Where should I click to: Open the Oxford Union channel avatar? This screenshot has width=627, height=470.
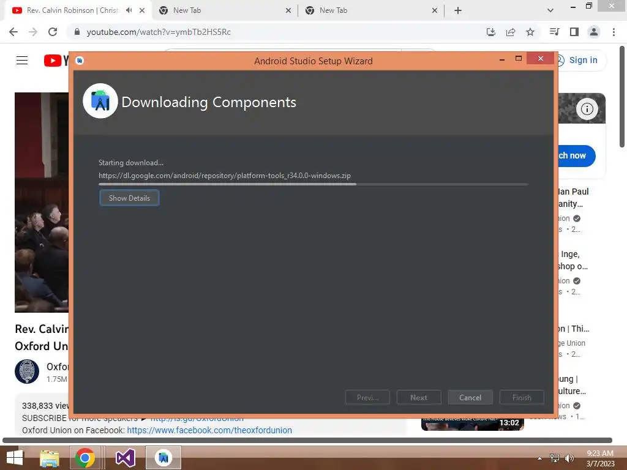pyautogui.click(x=27, y=371)
